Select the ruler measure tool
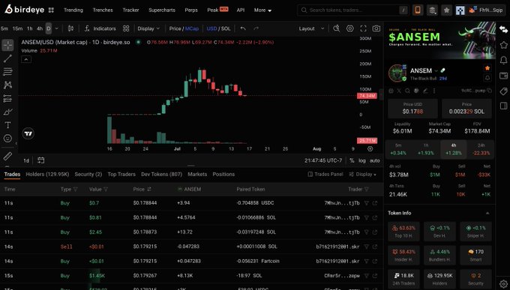This screenshot has width=510, height=290. (7, 157)
